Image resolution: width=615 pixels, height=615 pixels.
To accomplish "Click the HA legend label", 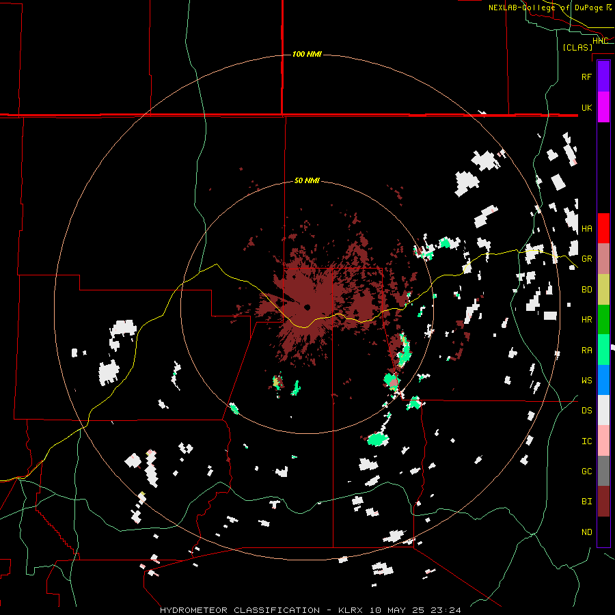I will pyautogui.click(x=586, y=228).
